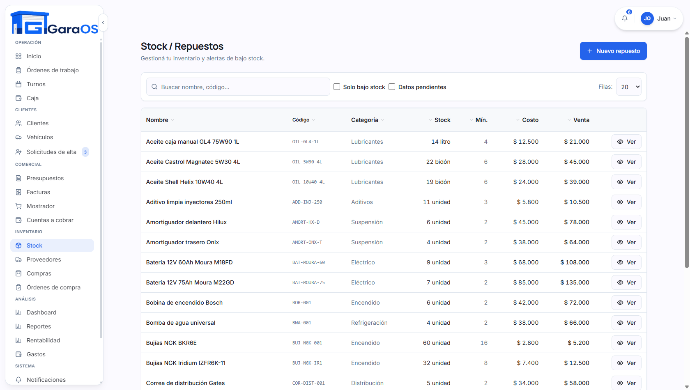Sort table by Venta column
690x390 pixels.
578,120
